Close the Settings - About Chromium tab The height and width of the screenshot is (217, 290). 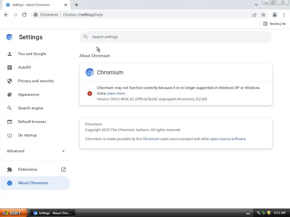pyautogui.click(x=66, y=5)
